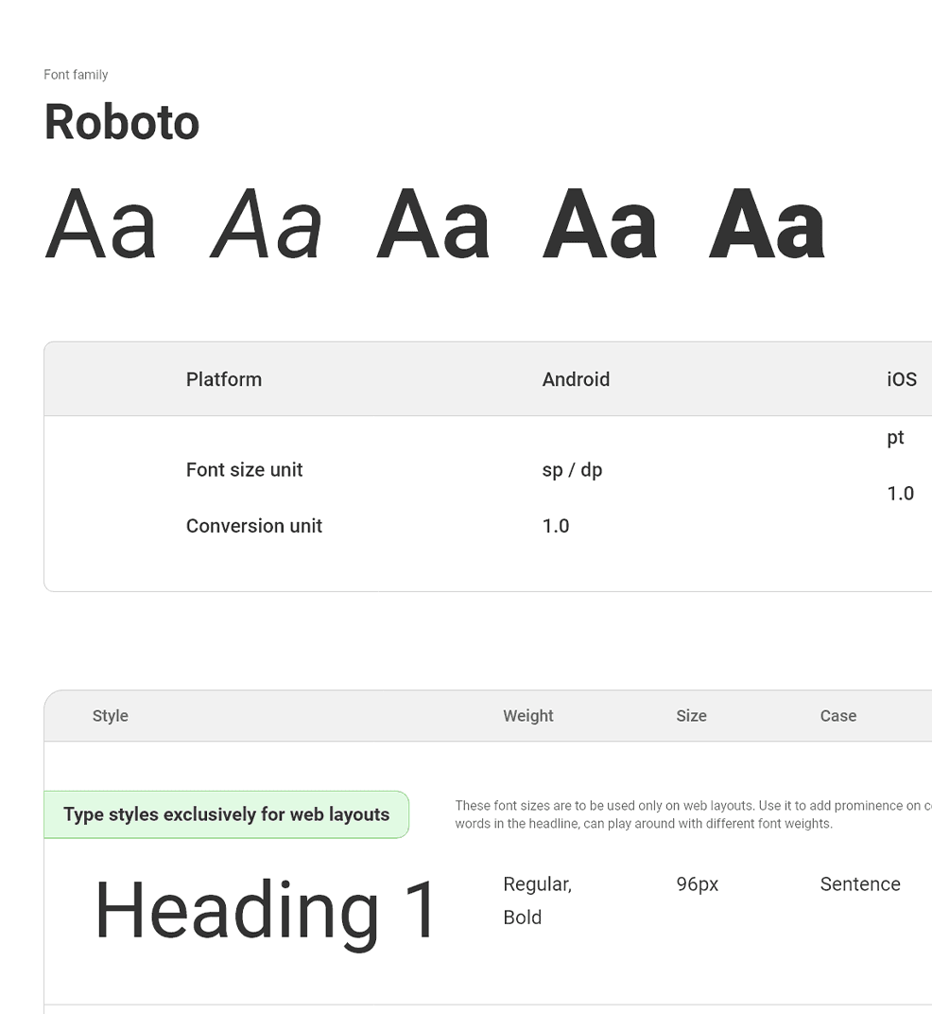Click the sp / dp value
This screenshot has height=1014, width=932.
[x=572, y=470]
